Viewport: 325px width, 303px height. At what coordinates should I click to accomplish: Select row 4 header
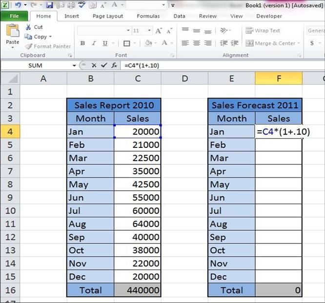10,132
